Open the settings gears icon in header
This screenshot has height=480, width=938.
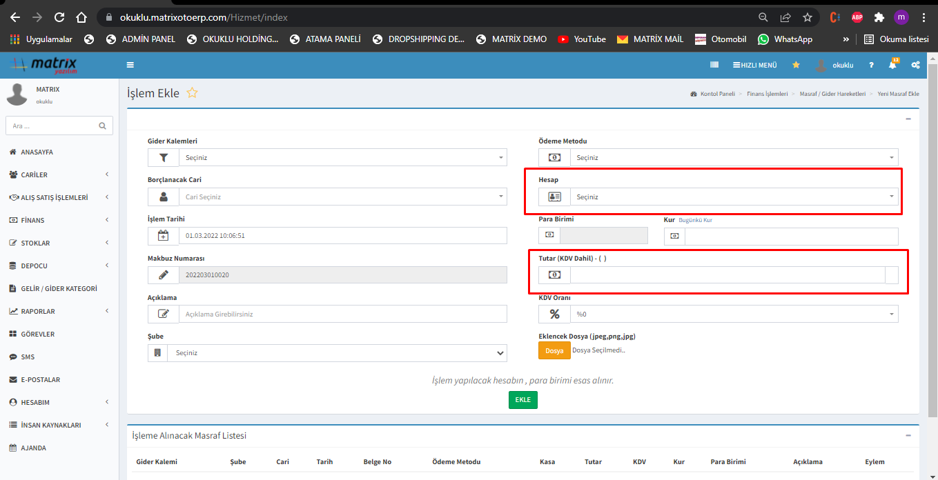click(x=915, y=65)
